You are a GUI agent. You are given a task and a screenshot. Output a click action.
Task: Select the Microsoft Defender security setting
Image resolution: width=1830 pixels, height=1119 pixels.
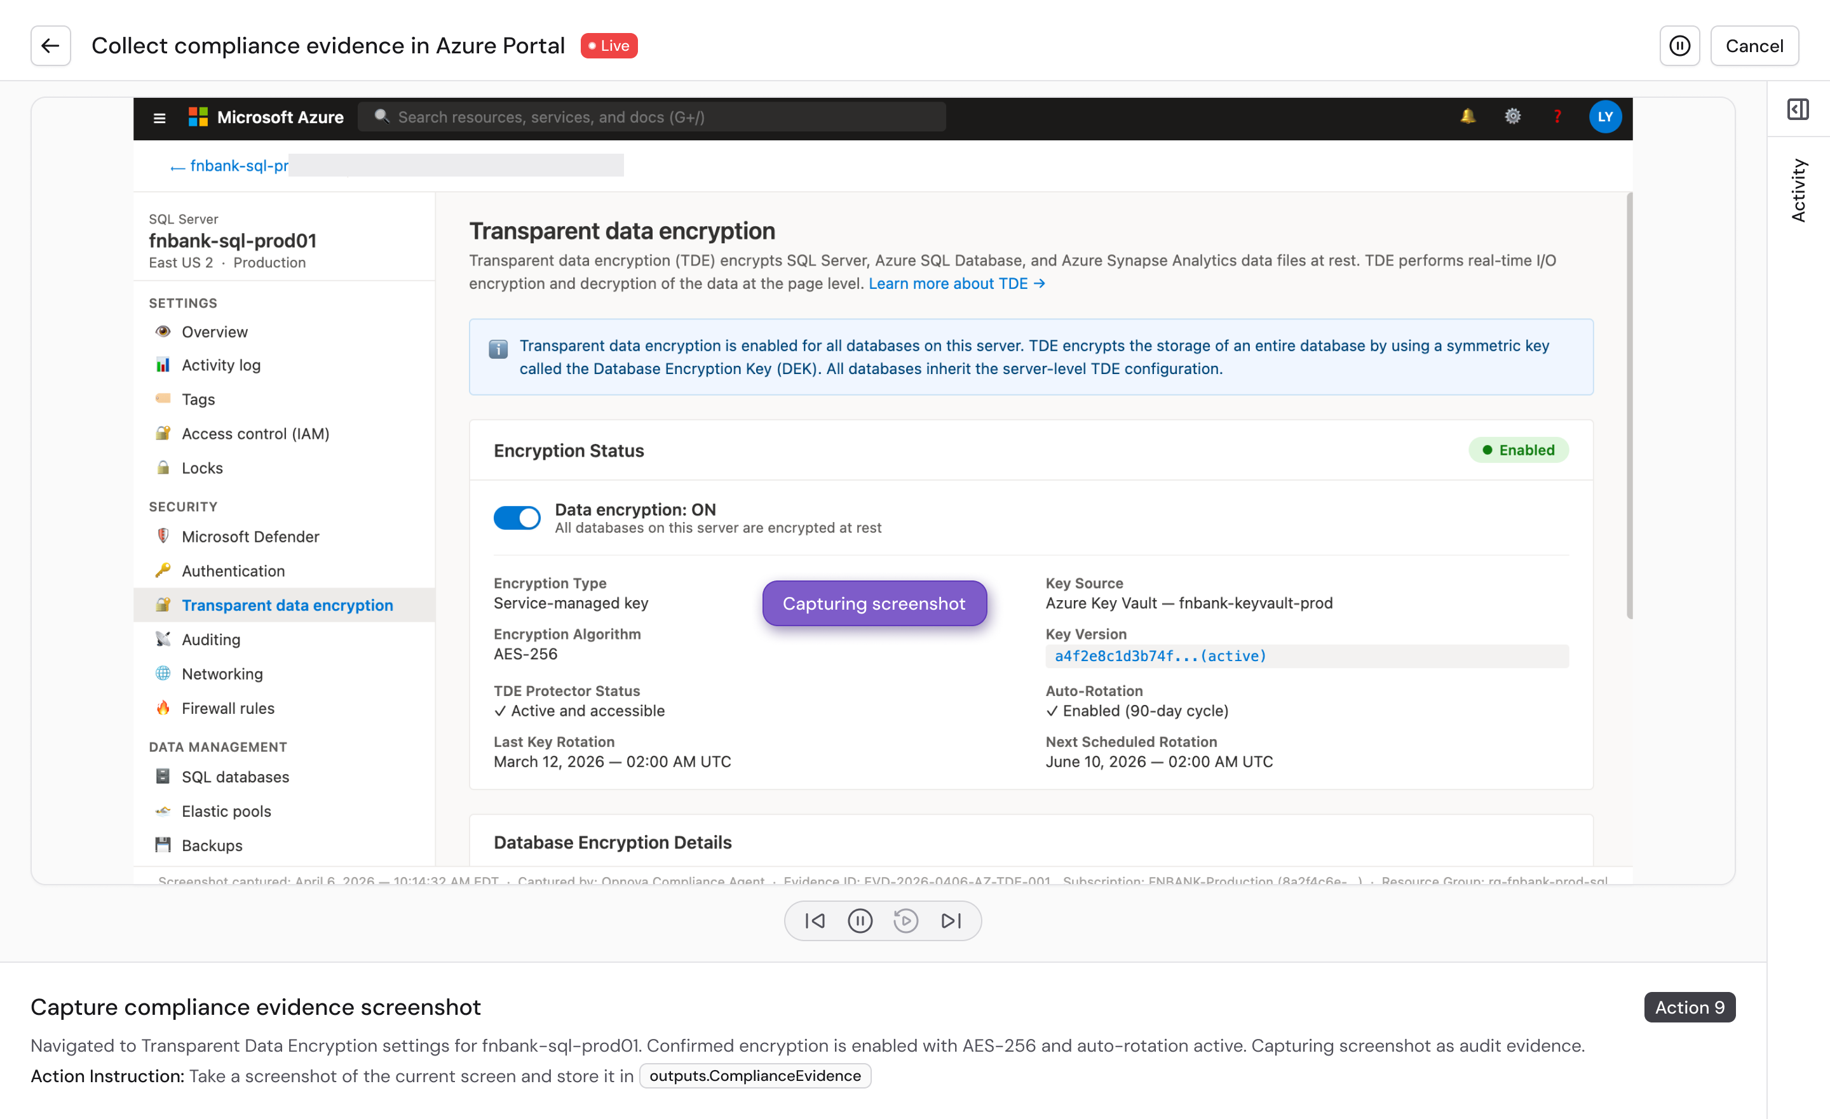pos(250,536)
